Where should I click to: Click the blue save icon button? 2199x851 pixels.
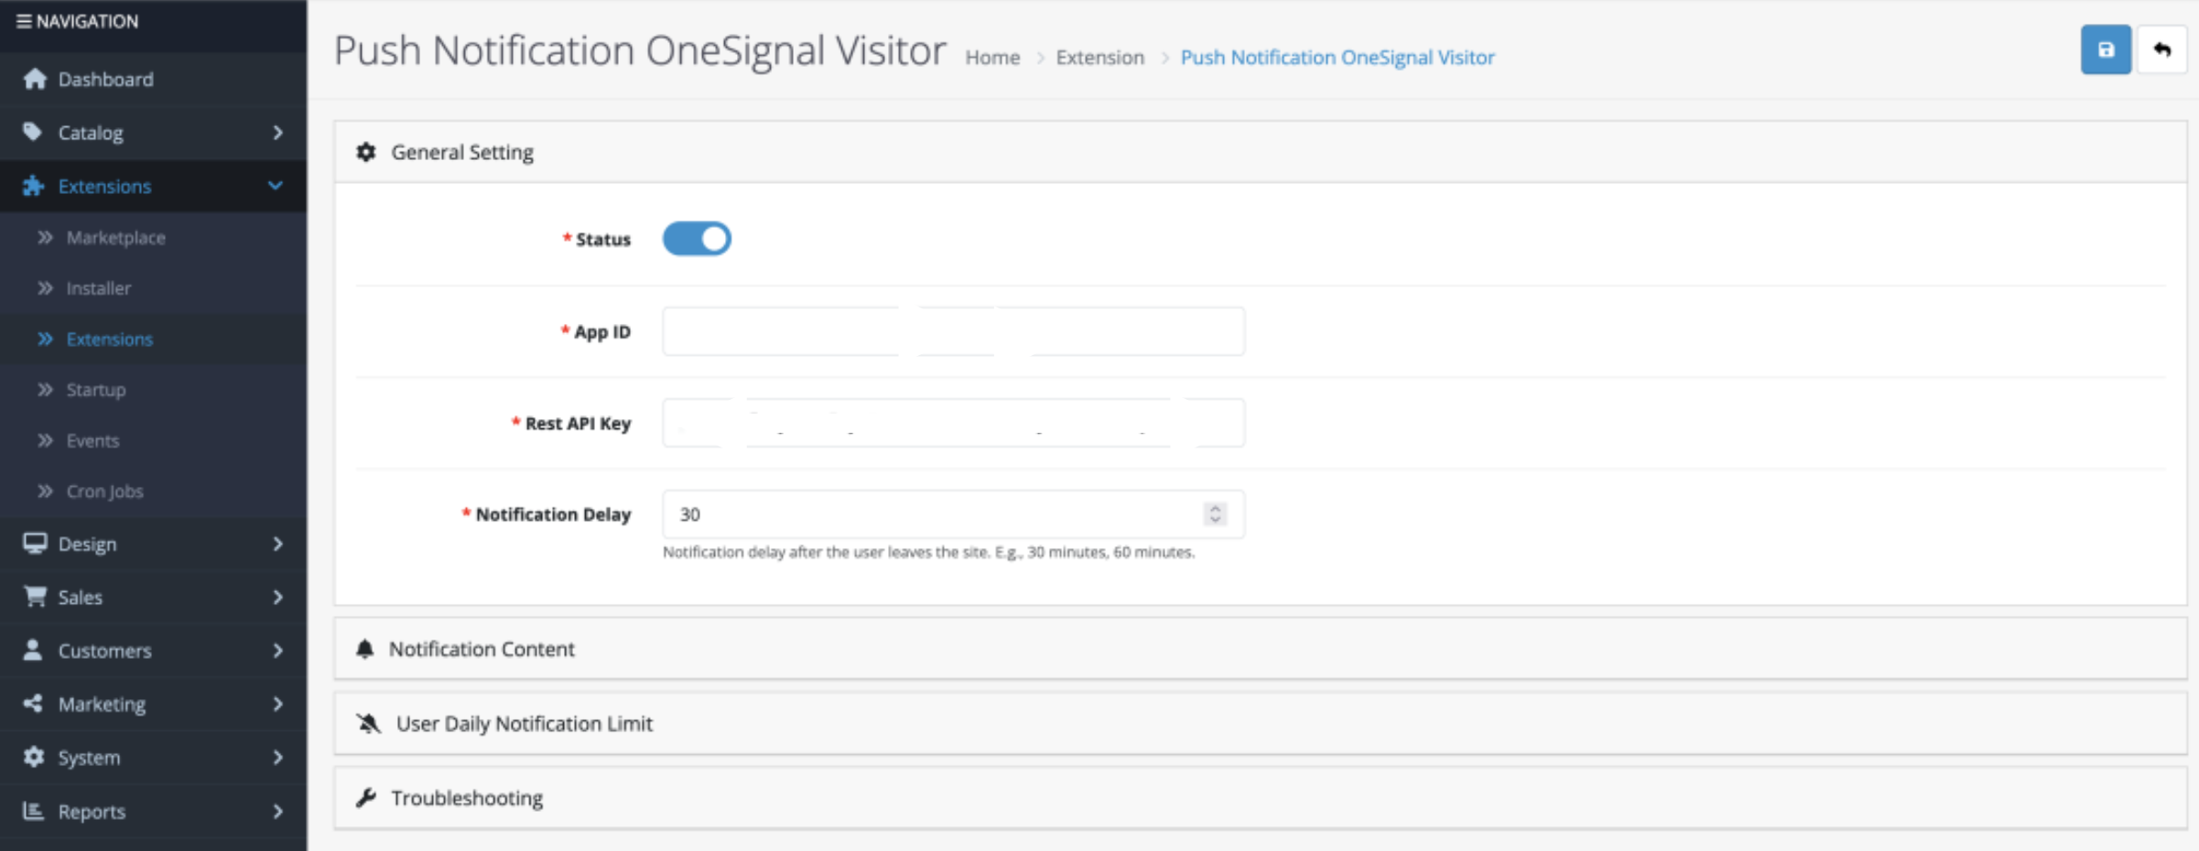click(x=2106, y=49)
